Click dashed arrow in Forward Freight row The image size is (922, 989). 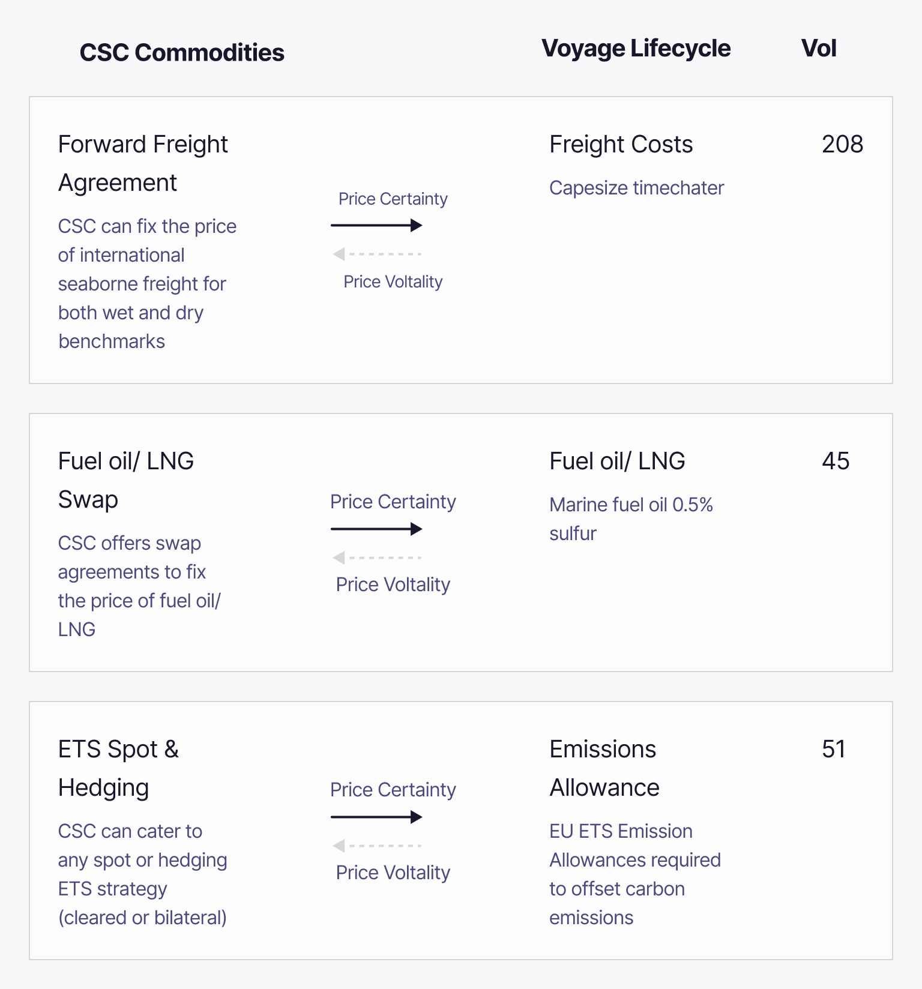pos(377,254)
